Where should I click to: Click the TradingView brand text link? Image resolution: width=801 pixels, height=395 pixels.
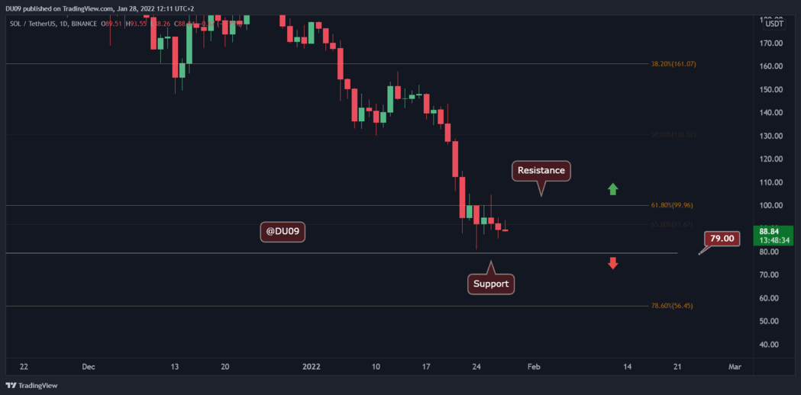(38, 385)
